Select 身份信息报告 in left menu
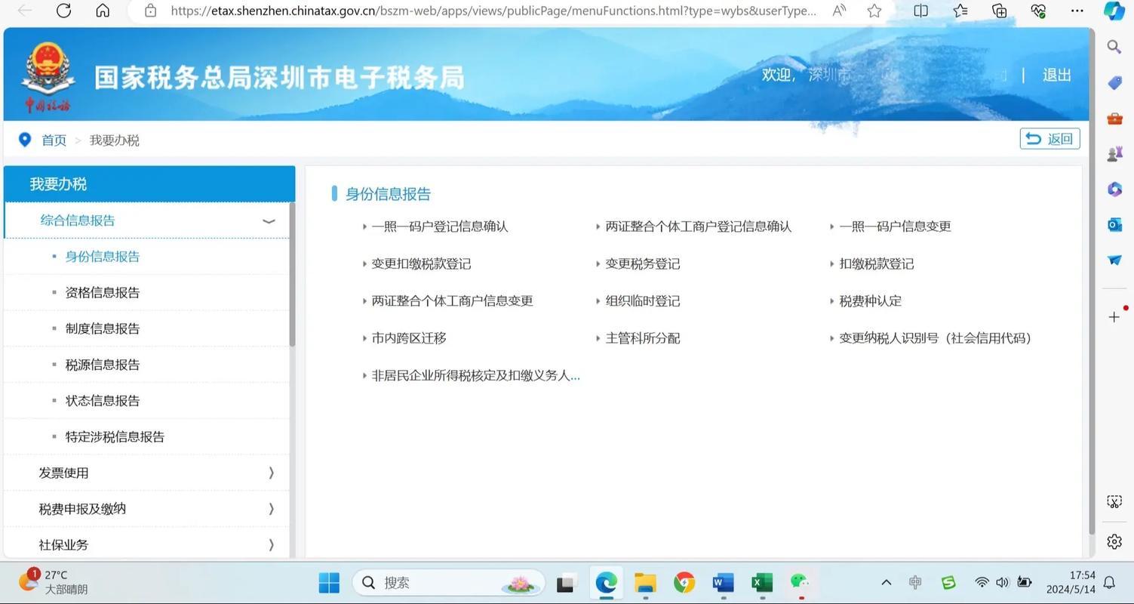 pos(103,257)
